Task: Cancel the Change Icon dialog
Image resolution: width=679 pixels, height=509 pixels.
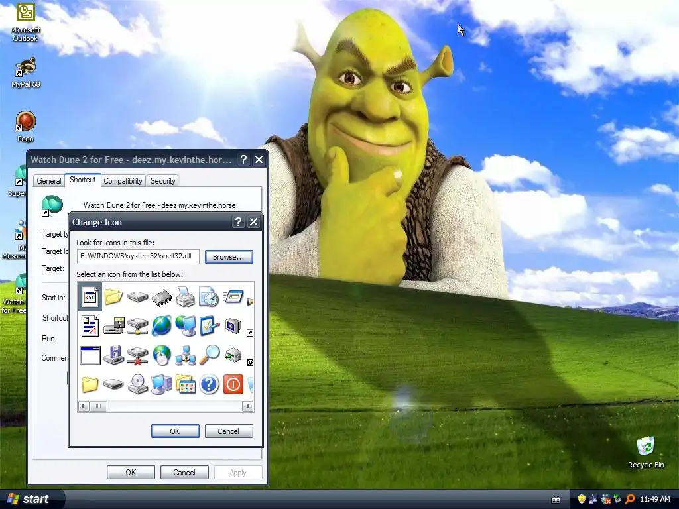Action: point(229,431)
